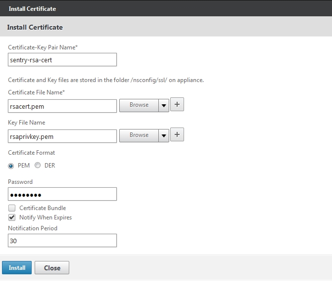Screen dimensions: 332x300
Task: Focus the Certificate-Key Pair Name field
Action: (62, 60)
